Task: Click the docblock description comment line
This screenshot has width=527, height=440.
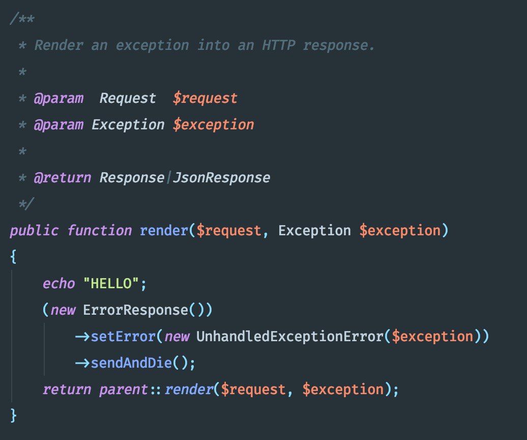Action: (x=204, y=45)
